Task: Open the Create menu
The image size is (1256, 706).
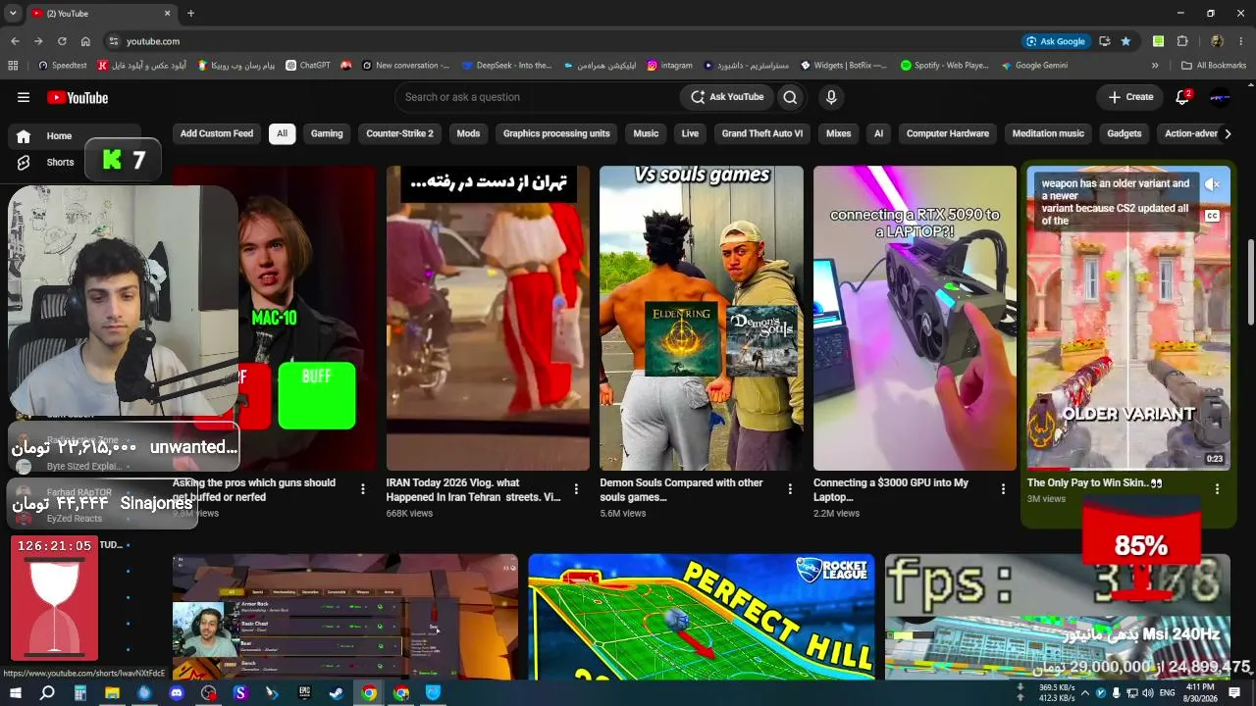Action: 1130,97
